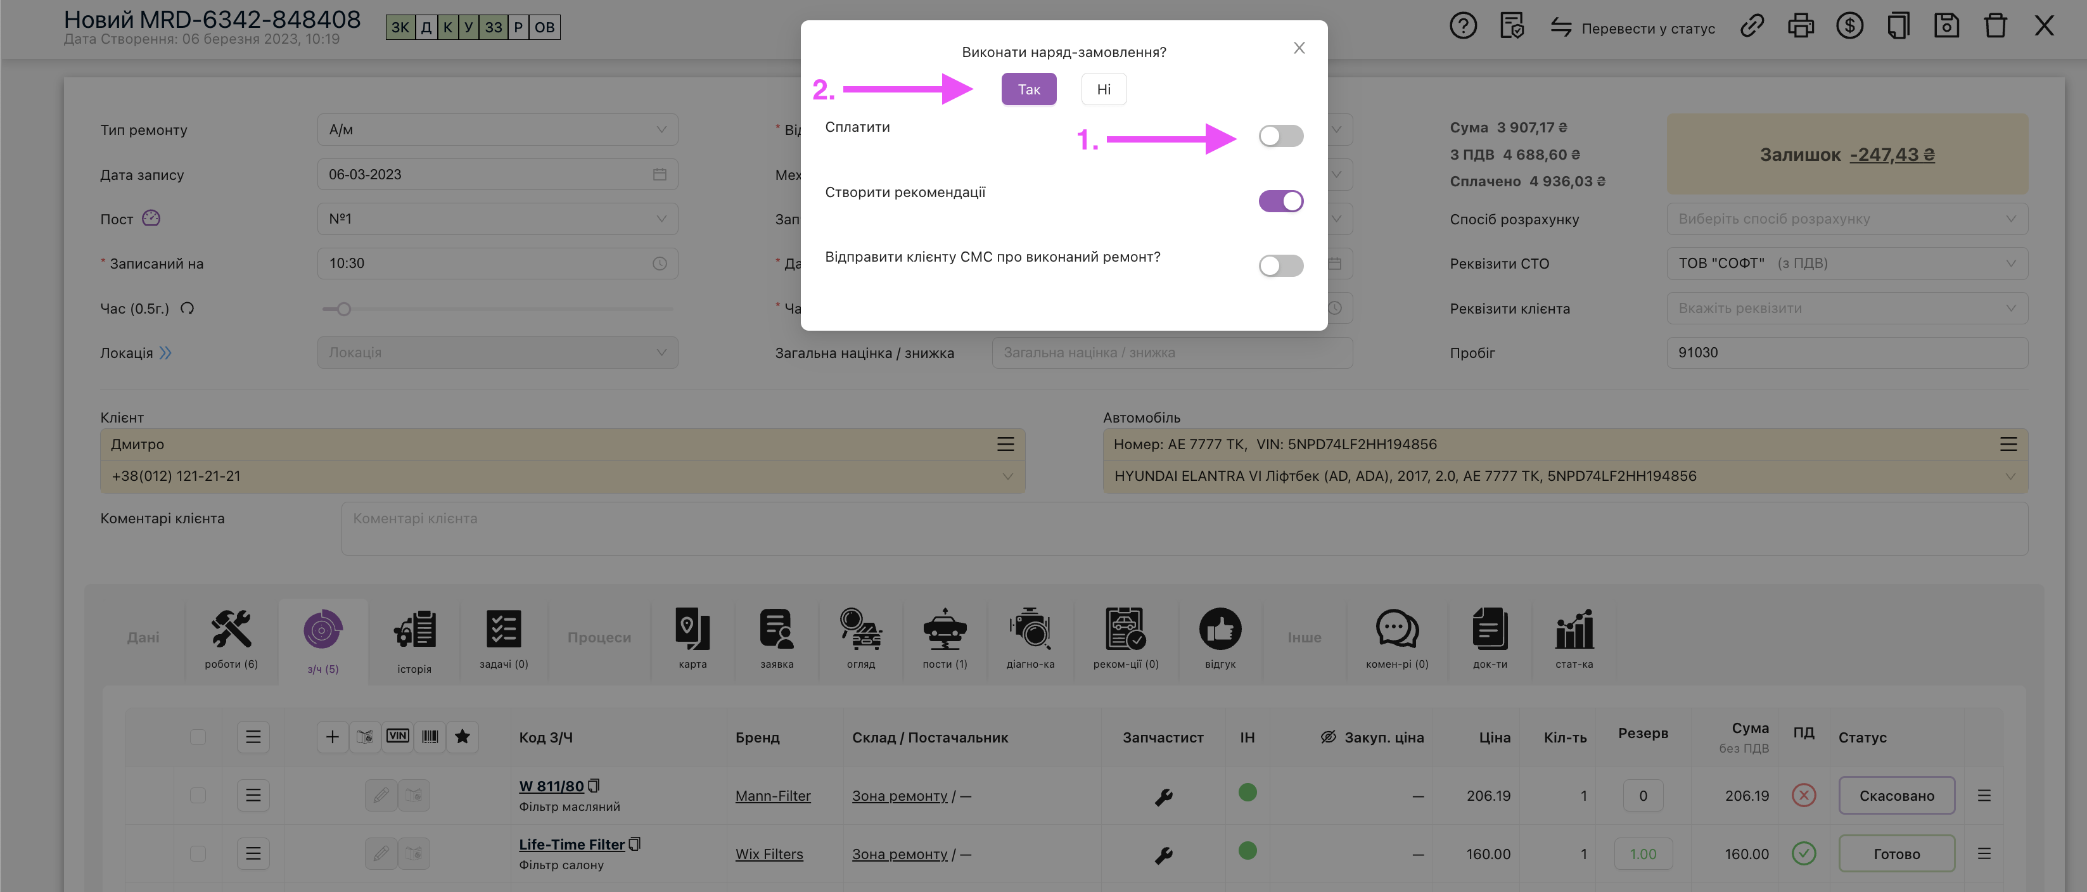This screenshot has height=892, width=2087.
Task: Click the trash delete icon in header
Action: [x=1994, y=27]
